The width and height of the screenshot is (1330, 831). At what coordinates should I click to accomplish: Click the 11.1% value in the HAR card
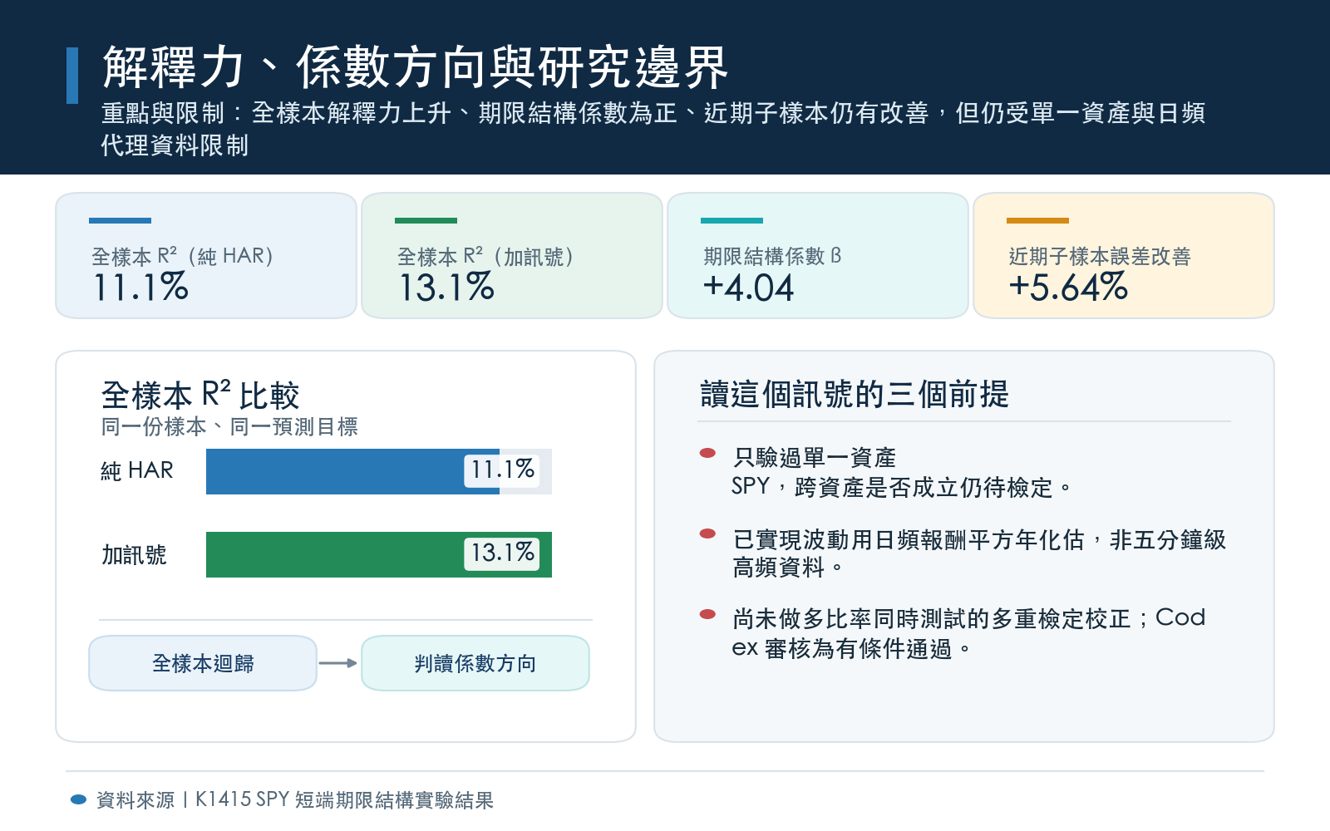point(140,288)
